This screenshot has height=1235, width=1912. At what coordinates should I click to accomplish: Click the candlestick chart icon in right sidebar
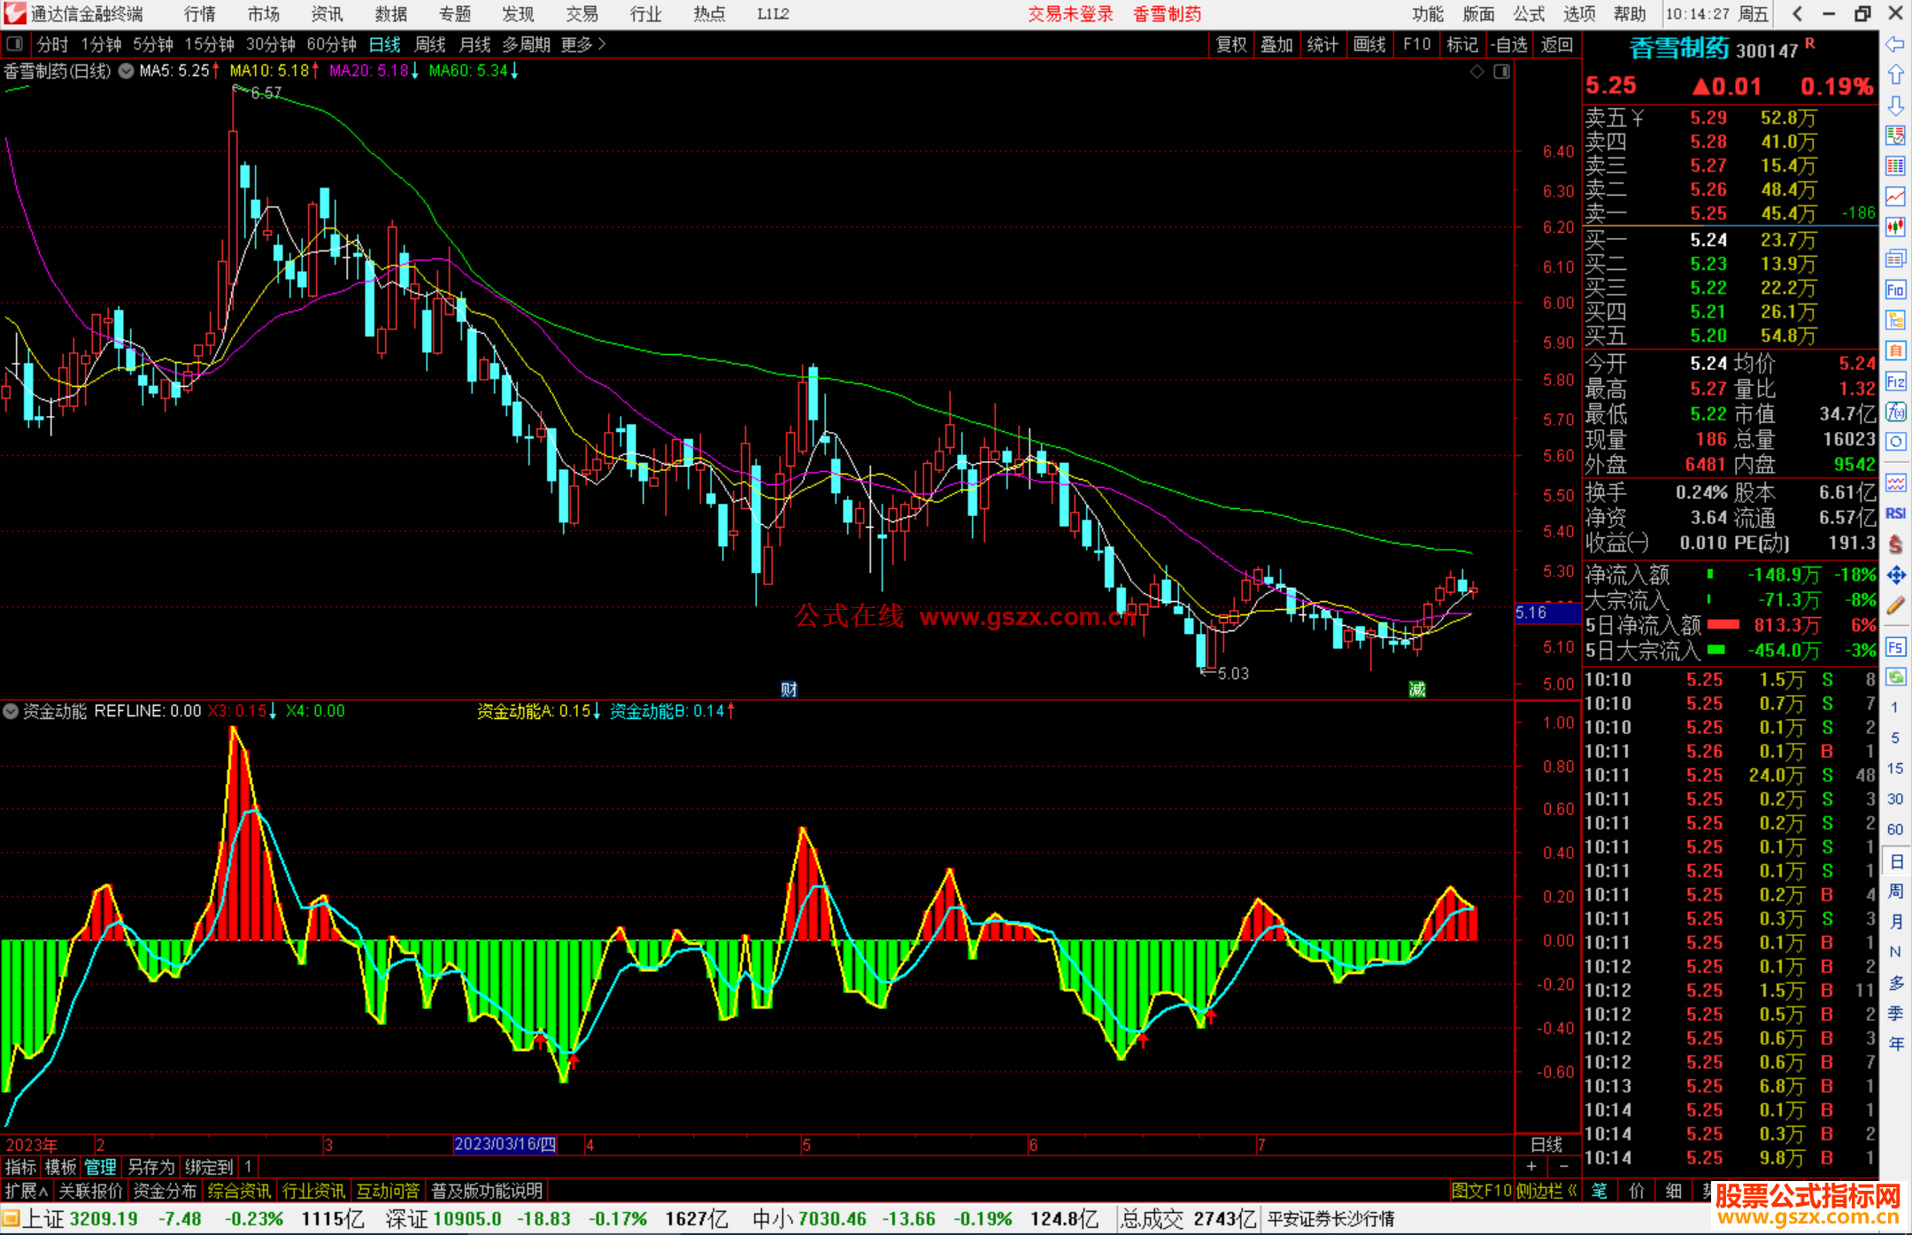(1895, 227)
